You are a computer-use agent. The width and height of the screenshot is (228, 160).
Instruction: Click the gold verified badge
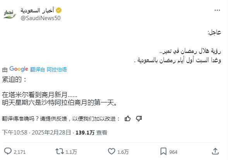59,10
